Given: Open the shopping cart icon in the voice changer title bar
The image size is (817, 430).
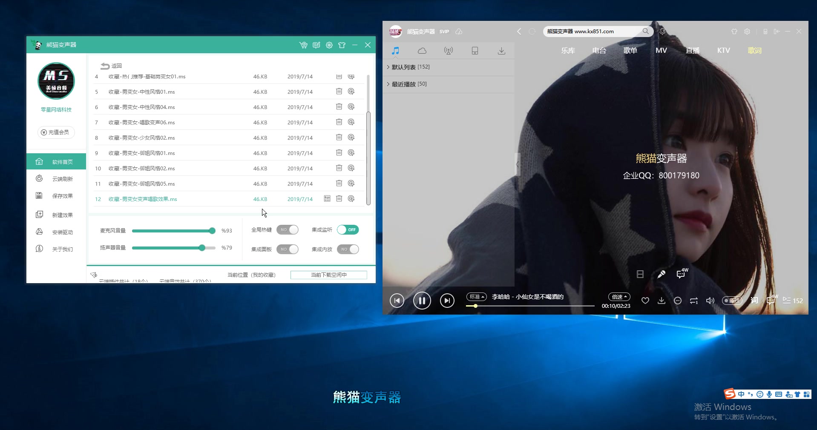Looking at the screenshot, I should click(x=303, y=45).
